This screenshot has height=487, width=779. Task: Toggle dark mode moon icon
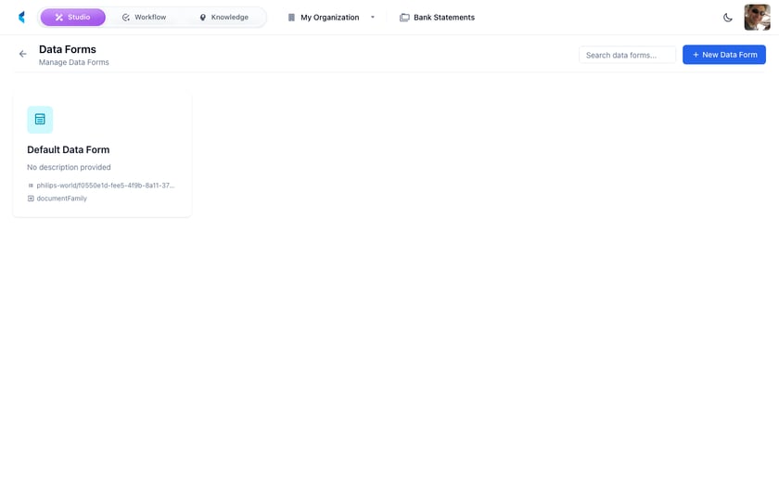tap(728, 18)
